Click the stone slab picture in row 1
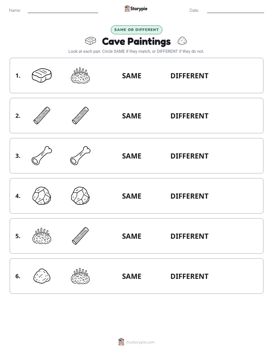 (42, 75)
